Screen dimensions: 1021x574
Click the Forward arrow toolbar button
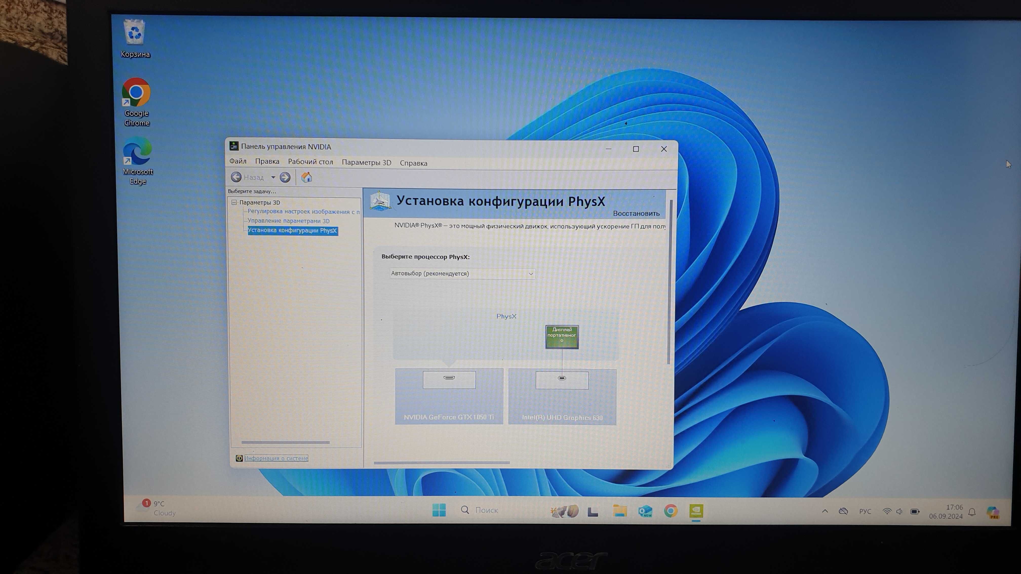click(285, 177)
